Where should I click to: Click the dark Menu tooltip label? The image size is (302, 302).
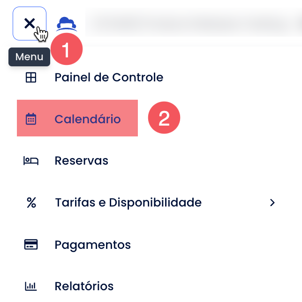coord(29,57)
